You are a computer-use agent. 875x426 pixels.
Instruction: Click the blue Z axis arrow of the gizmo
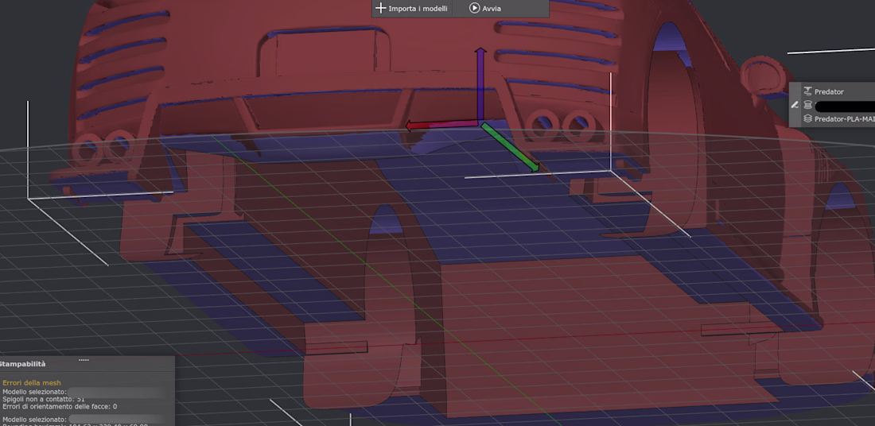[x=480, y=83]
